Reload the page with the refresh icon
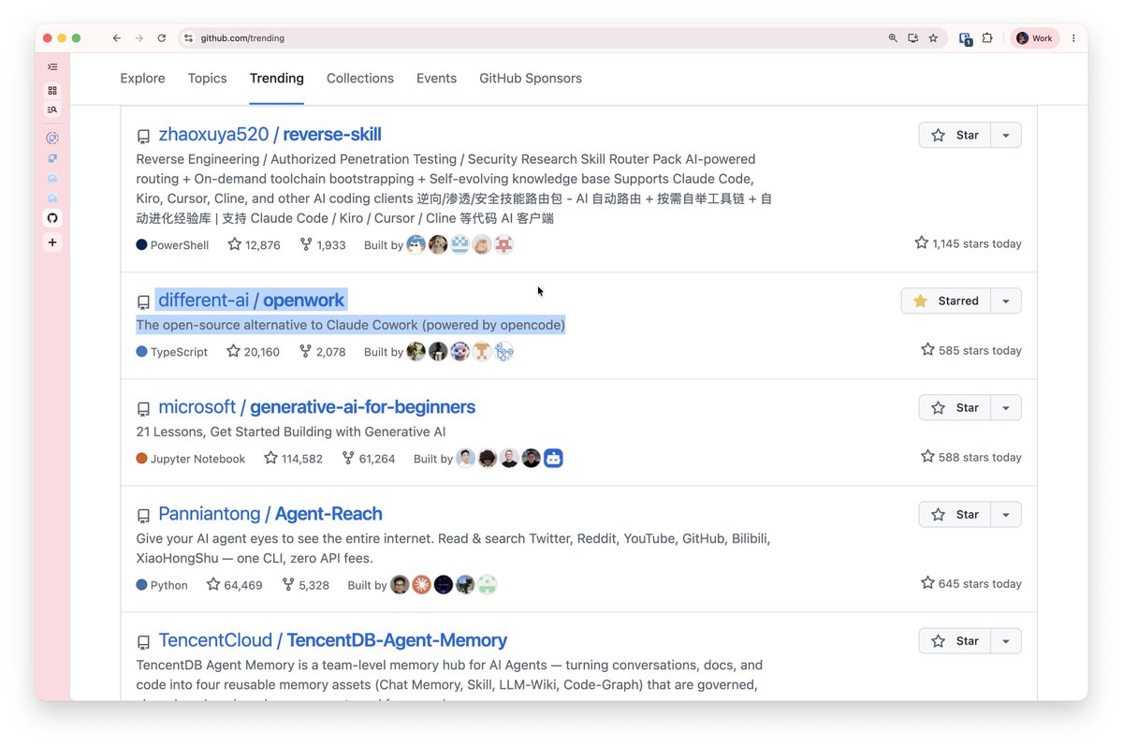1123x747 pixels. click(161, 38)
